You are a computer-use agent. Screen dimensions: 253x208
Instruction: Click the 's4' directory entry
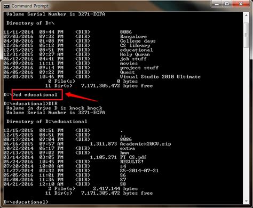(123, 166)
